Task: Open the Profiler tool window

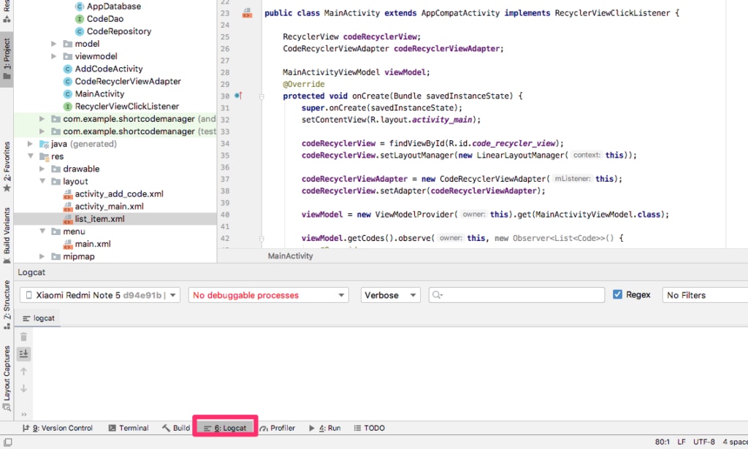Action: pos(278,428)
